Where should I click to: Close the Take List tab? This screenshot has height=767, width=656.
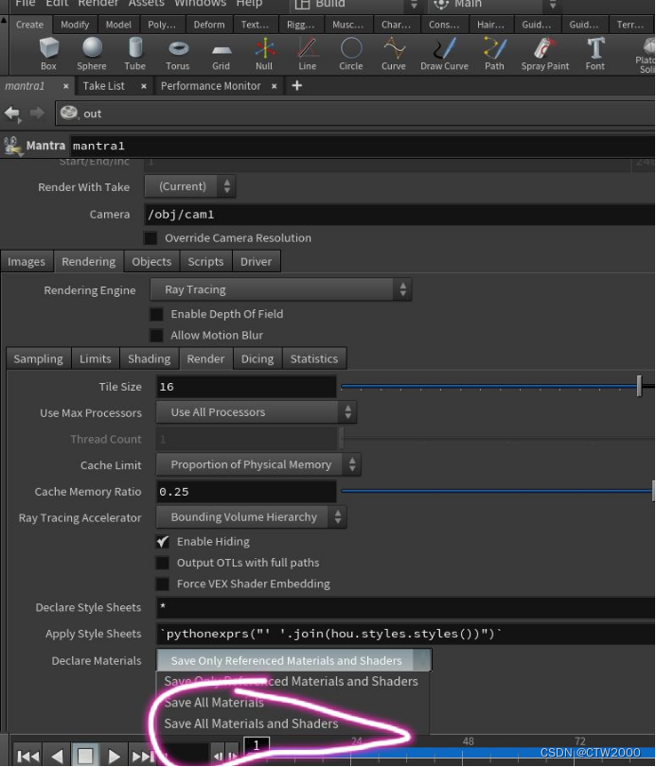pyautogui.click(x=144, y=86)
